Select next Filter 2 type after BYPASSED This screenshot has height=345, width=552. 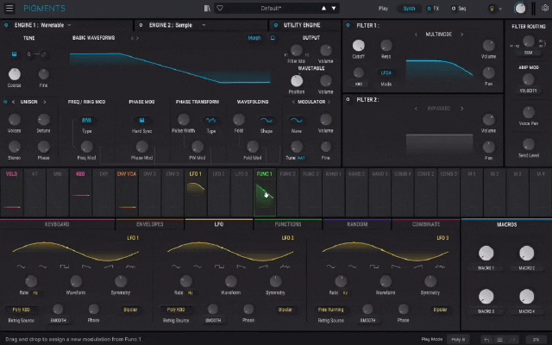tap(462, 109)
